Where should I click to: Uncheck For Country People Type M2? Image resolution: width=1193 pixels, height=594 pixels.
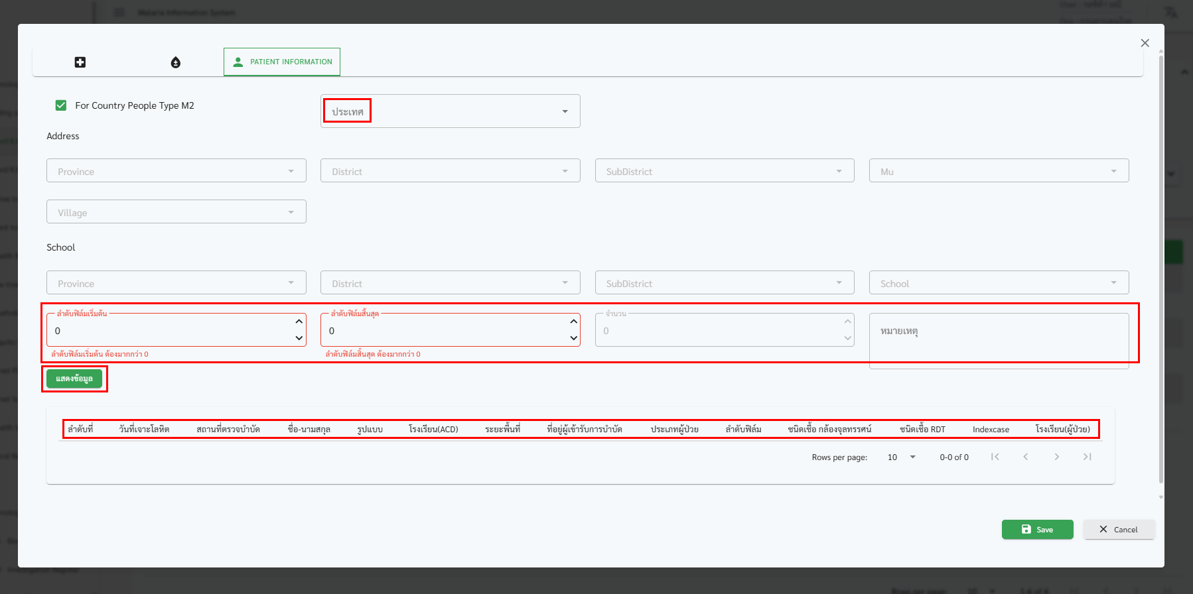coord(61,105)
